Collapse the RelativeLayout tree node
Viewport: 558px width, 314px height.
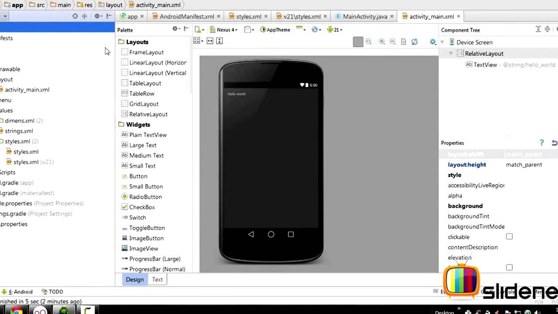(x=451, y=53)
